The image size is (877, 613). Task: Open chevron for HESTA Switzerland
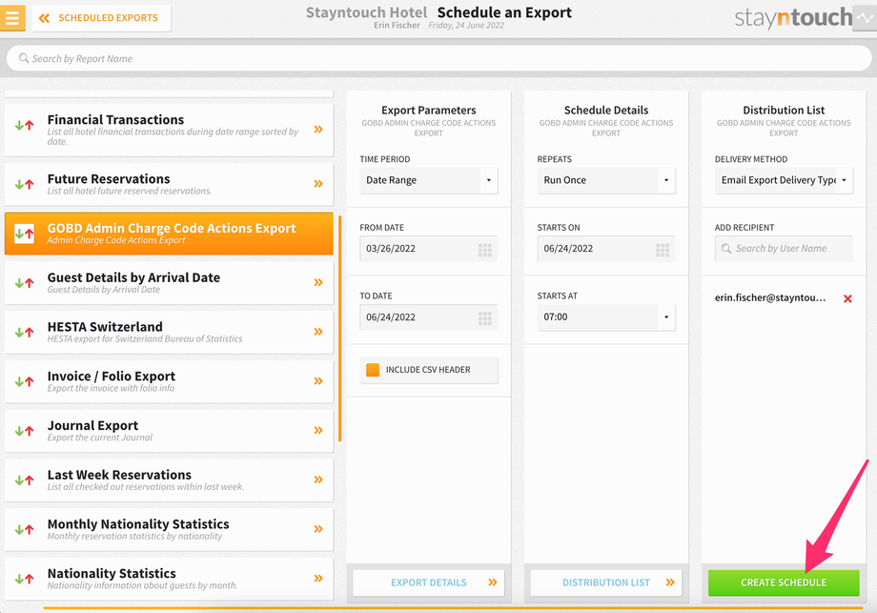pos(318,332)
